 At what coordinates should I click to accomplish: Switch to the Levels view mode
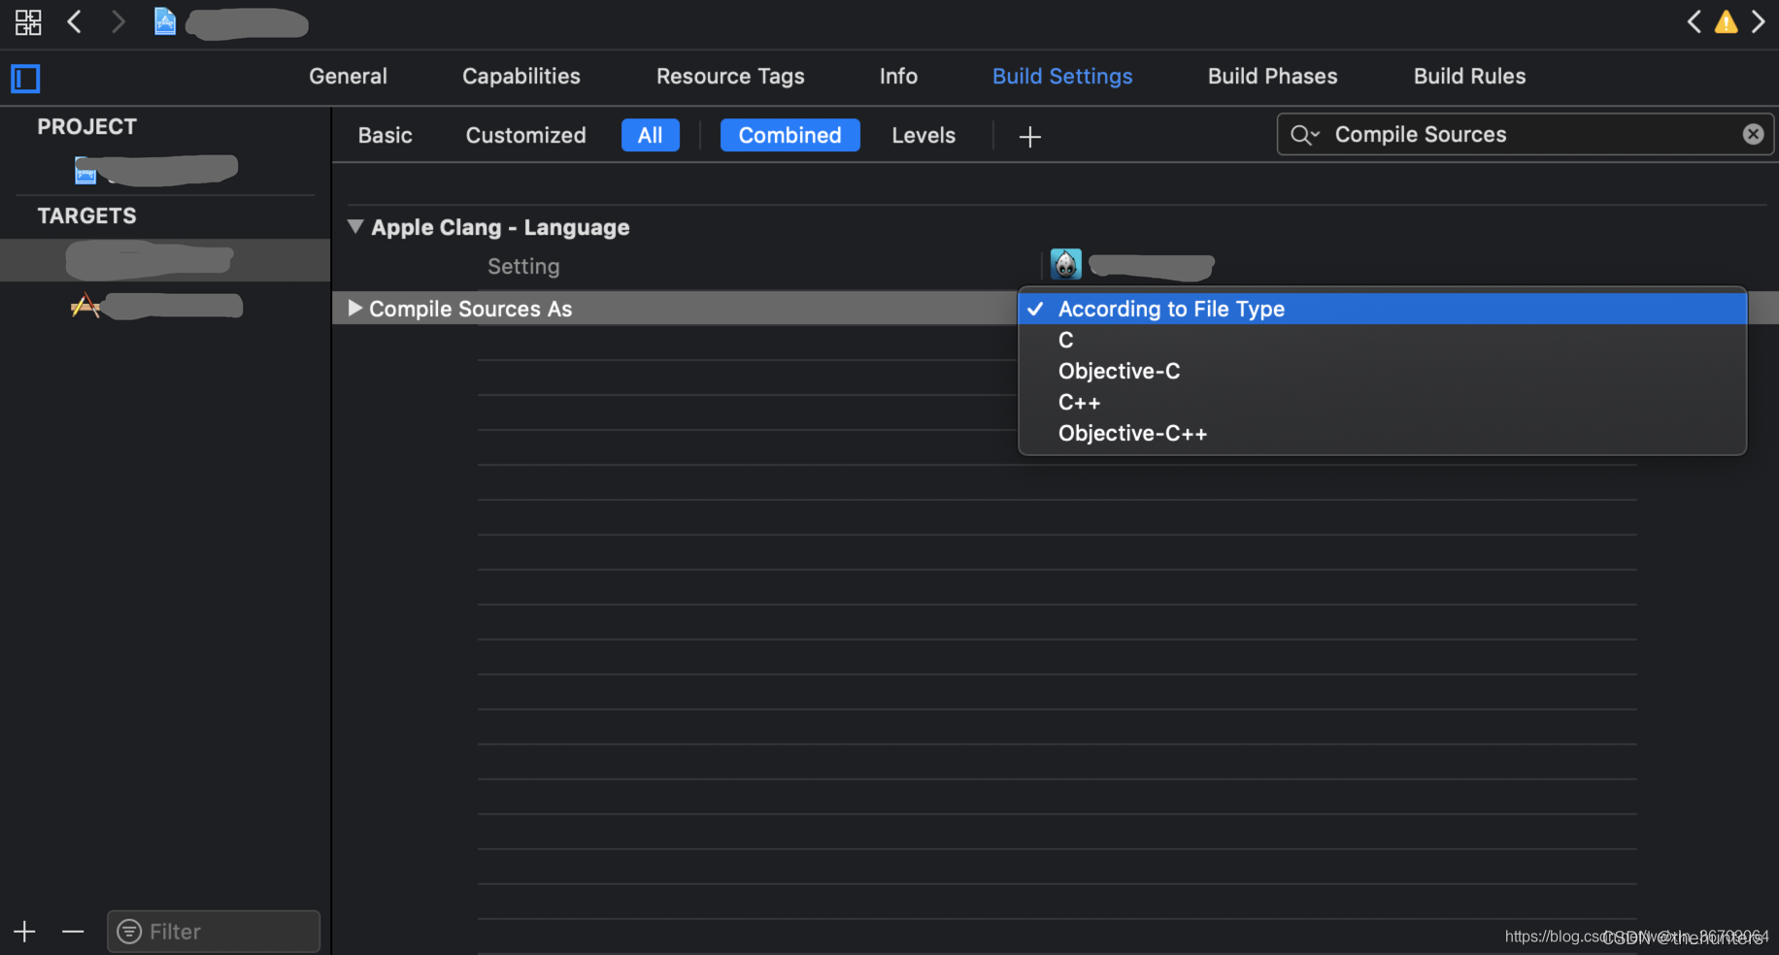pyautogui.click(x=923, y=135)
